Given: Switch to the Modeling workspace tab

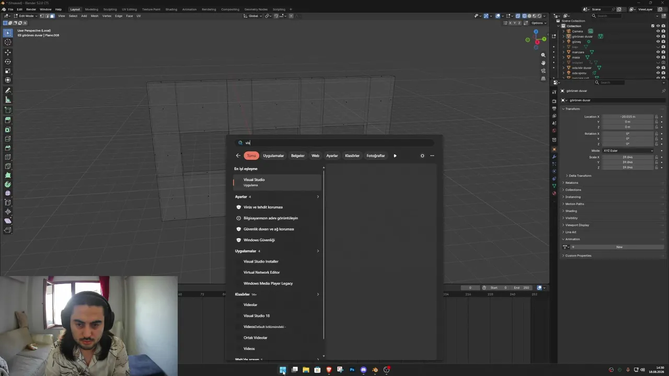Looking at the screenshot, I should (91, 9).
